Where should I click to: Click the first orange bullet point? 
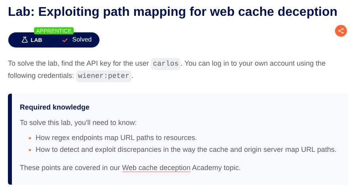click(30, 138)
